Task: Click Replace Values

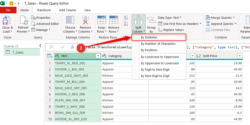Action: pos(171,30)
